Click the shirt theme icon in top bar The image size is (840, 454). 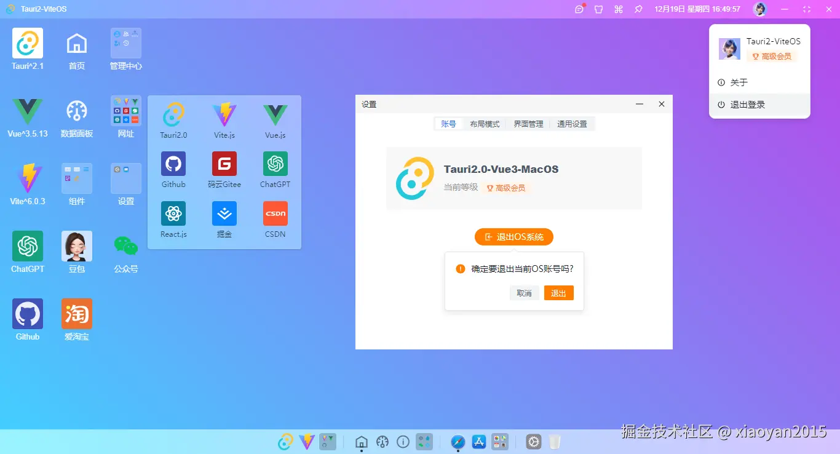[x=599, y=9]
